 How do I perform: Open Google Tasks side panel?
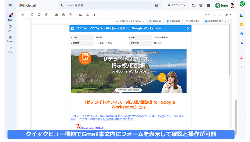242,34
